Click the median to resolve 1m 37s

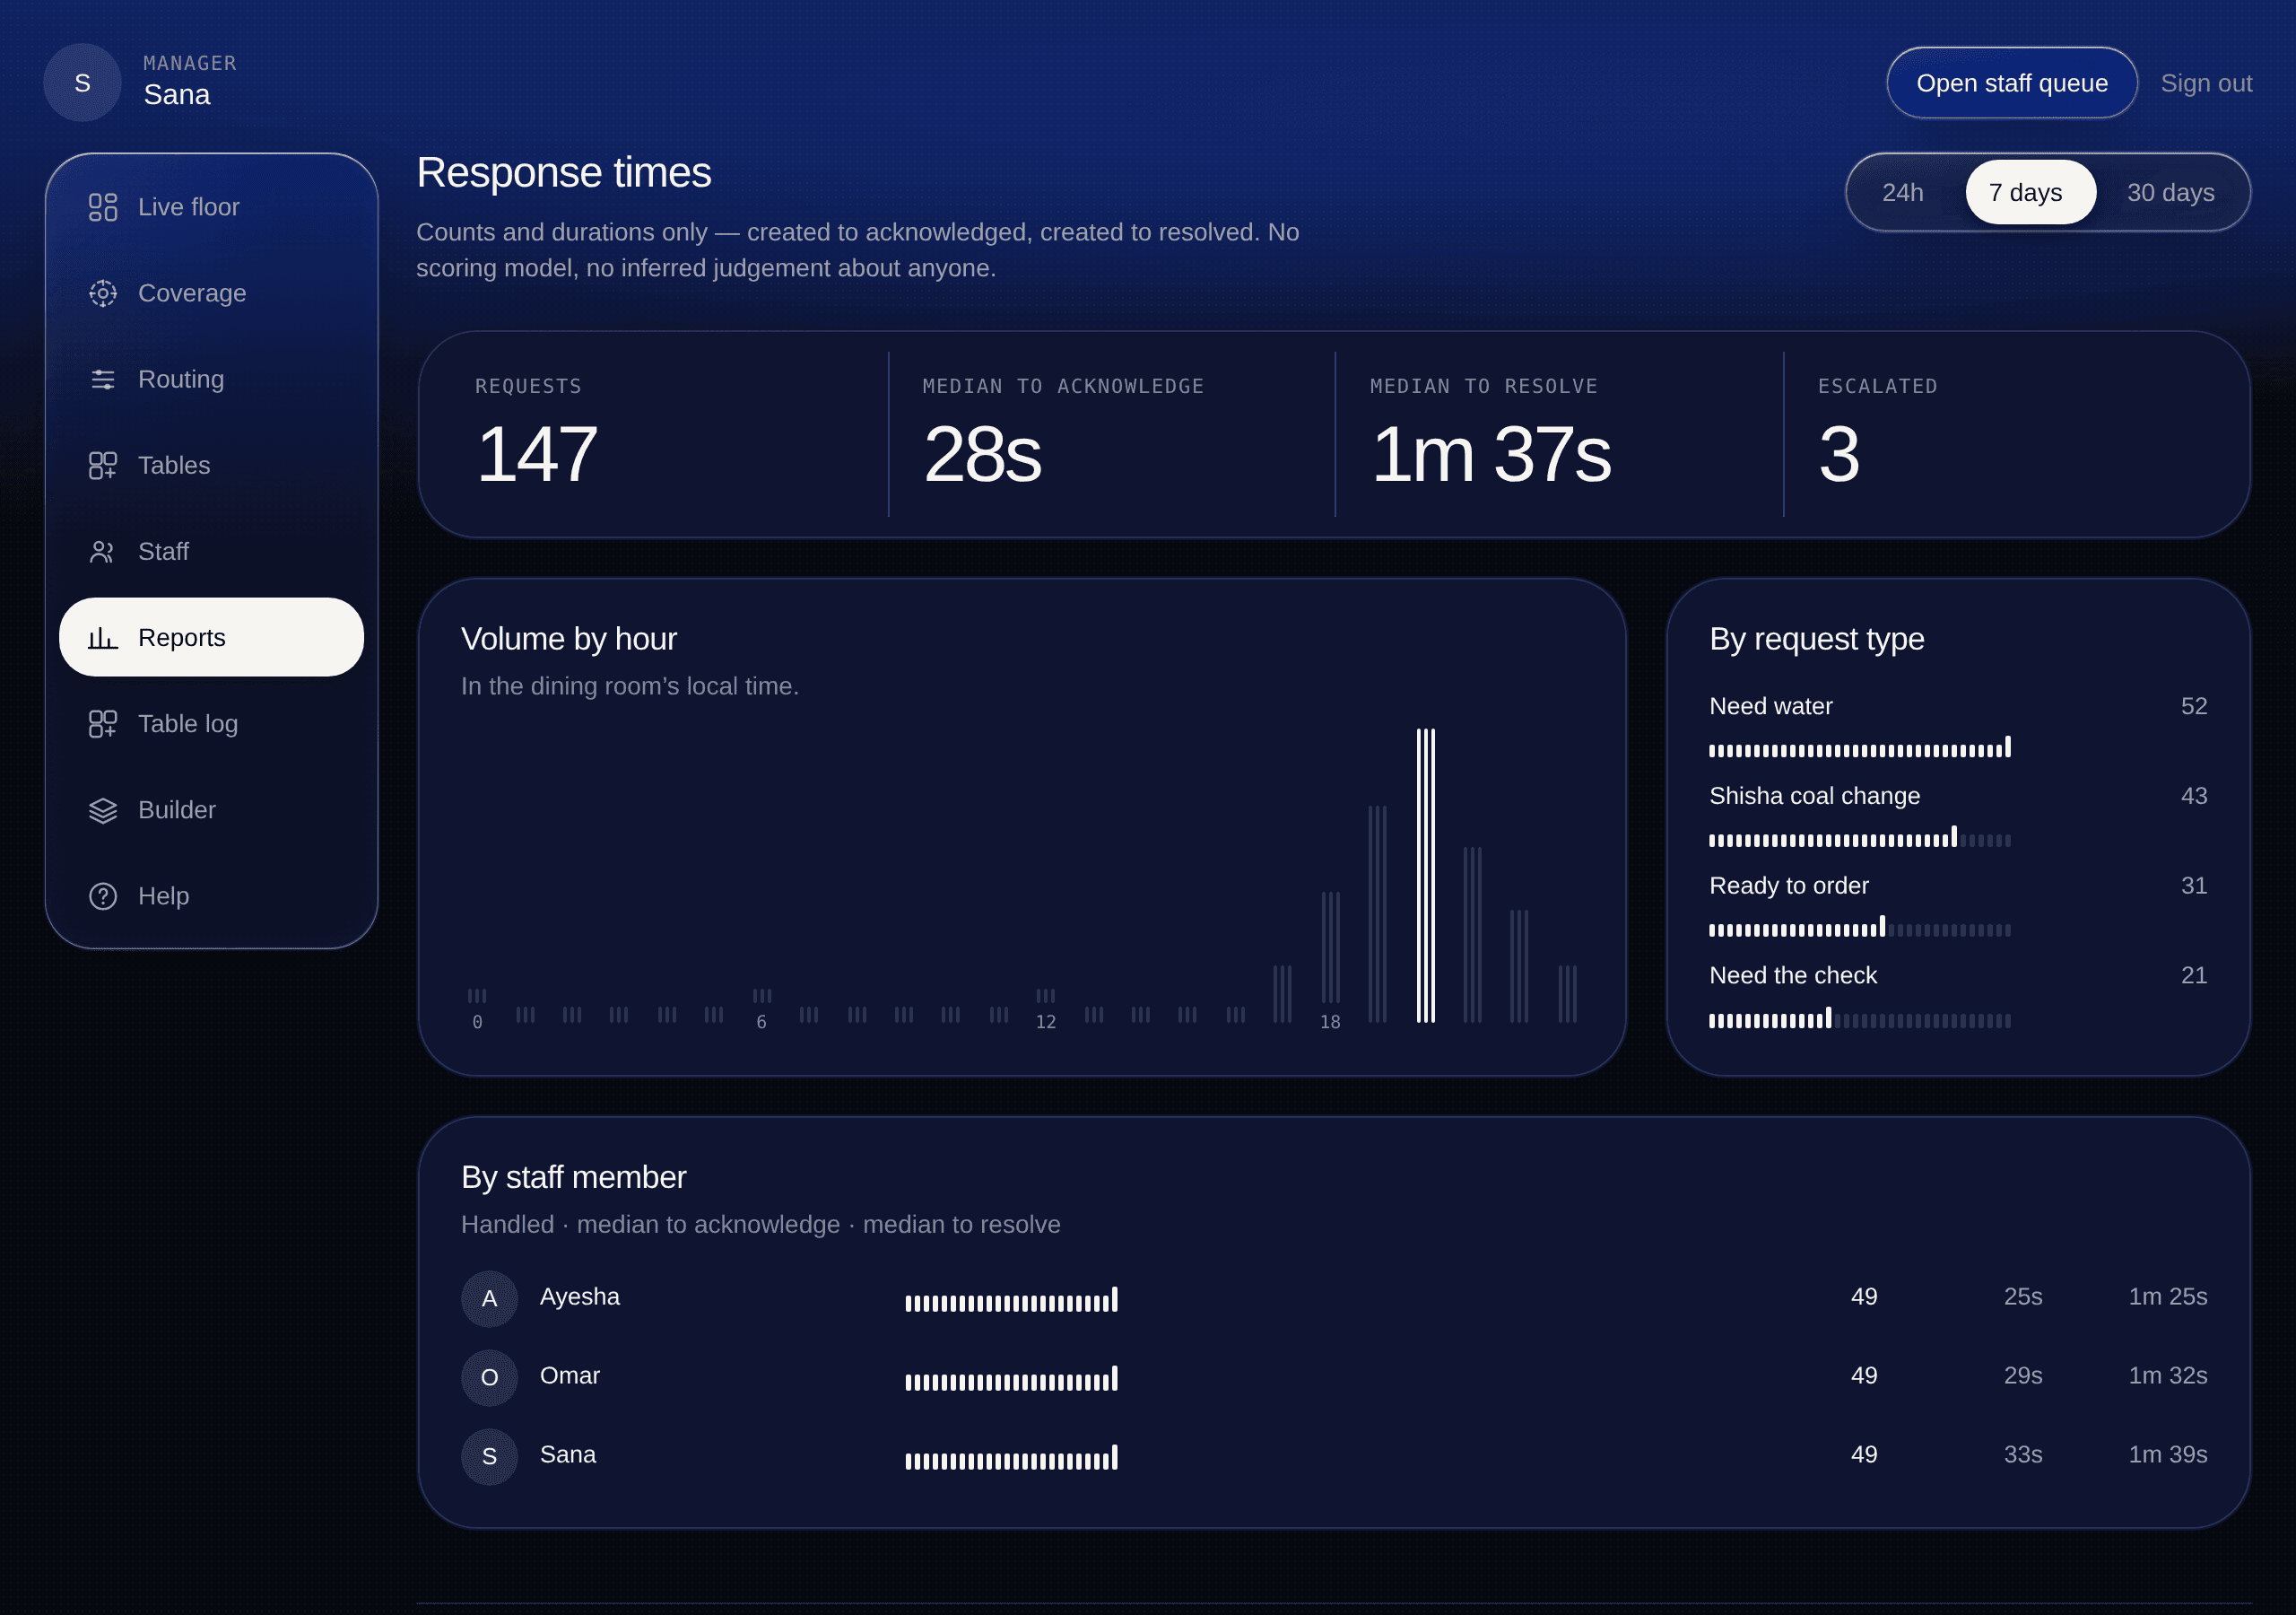coord(1491,454)
